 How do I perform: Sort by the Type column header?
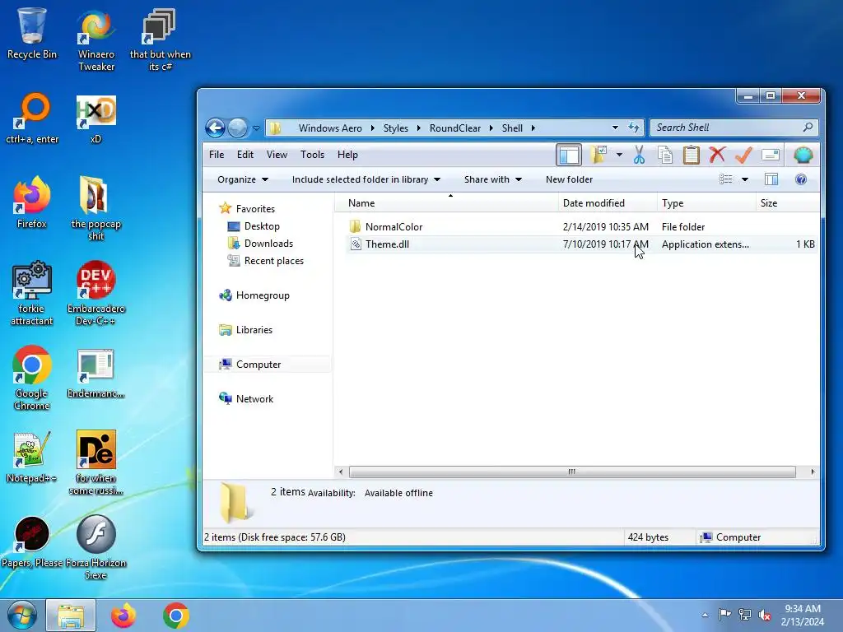pyautogui.click(x=706, y=203)
